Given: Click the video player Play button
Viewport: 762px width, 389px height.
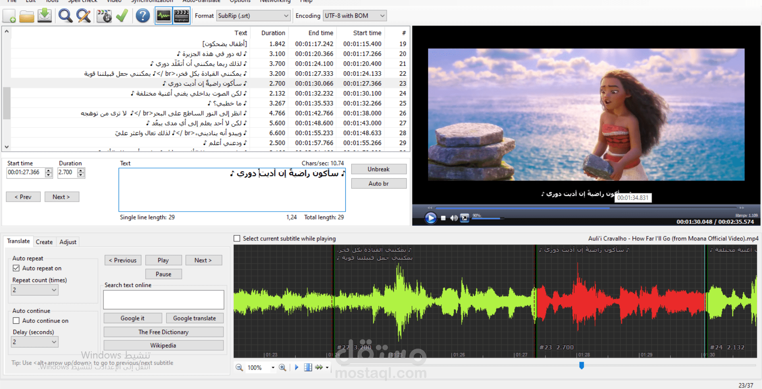Looking at the screenshot, I should (431, 218).
